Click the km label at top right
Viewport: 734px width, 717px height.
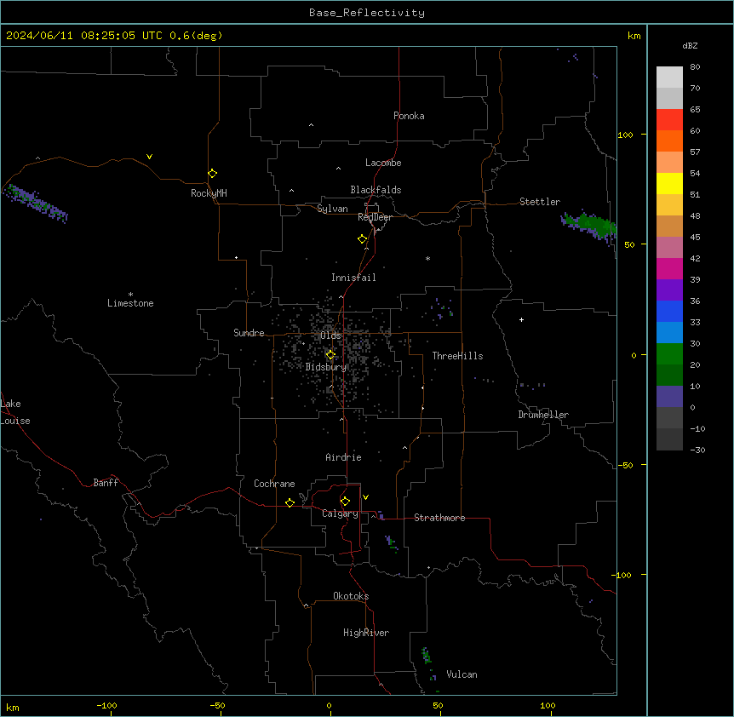(634, 36)
